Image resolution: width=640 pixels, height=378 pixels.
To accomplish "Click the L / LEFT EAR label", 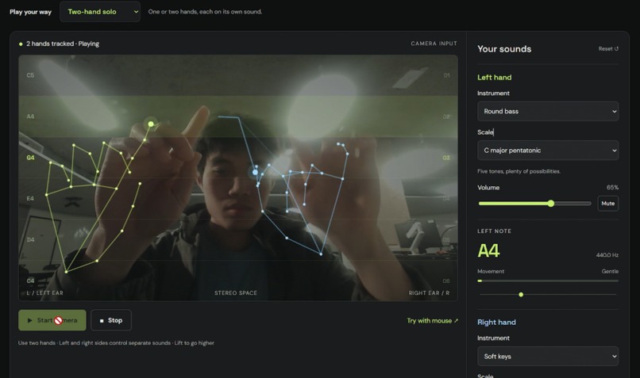I will [45, 293].
